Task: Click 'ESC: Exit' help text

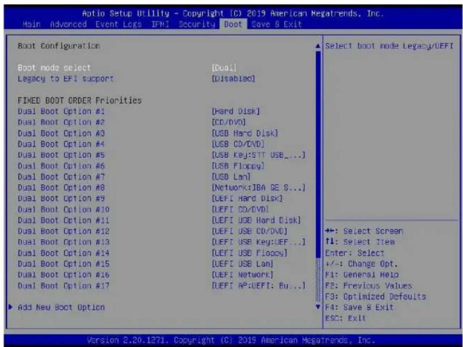Action: click(x=345, y=319)
